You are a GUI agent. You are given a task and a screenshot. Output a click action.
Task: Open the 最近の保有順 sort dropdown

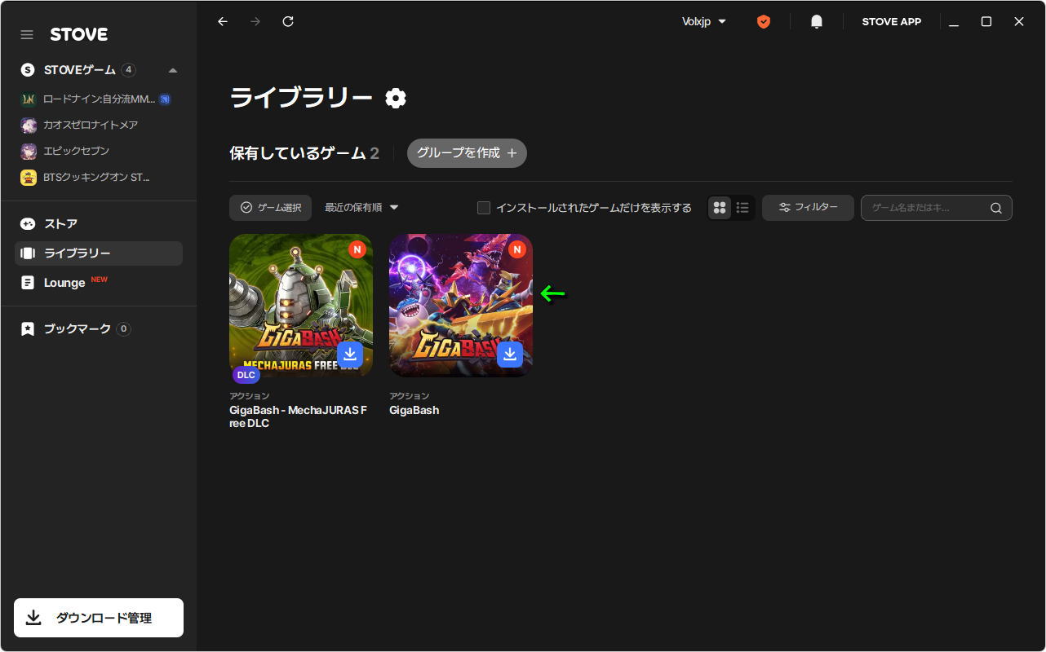359,207
